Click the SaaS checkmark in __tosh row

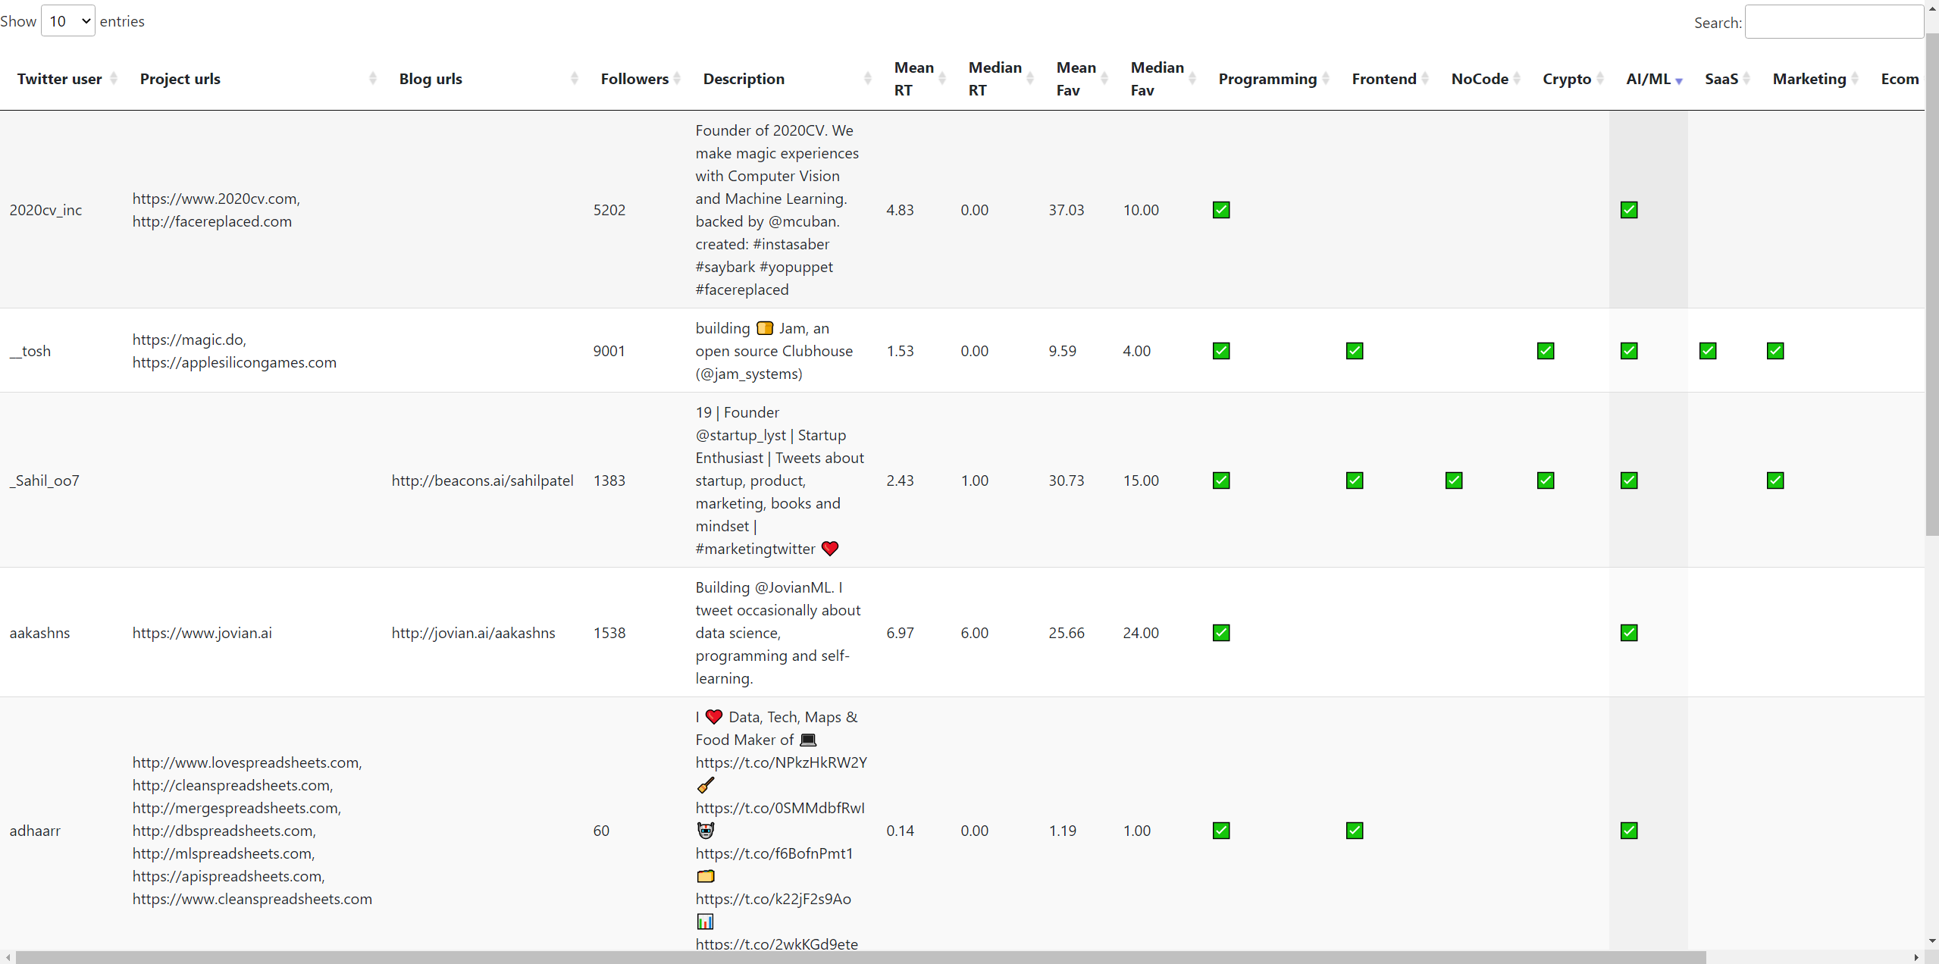(1708, 351)
